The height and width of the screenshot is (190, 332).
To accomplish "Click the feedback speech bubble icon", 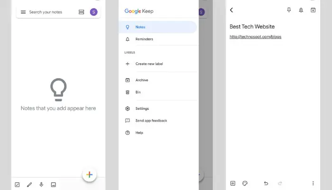I will click(128, 121).
